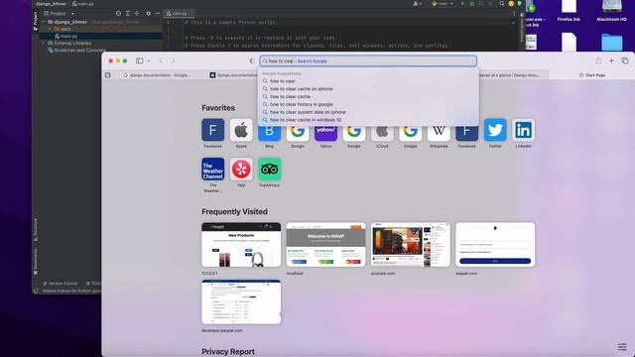Image resolution: width=635 pixels, height=357 pixels.
Task: Choose suggestion 'how to clear cache in windows 10'
Action: [x=368, y=120]
